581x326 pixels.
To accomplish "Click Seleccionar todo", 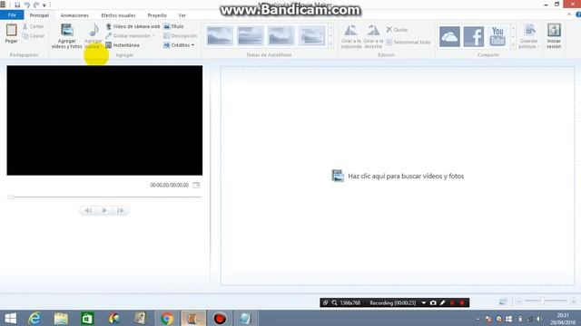I will pyautogui.click(x=409, y=43).
